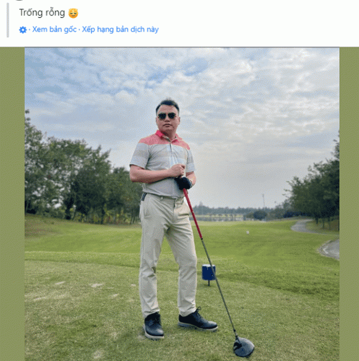Click the green margin right of photo
359x361 pixels.
point(349,204)
